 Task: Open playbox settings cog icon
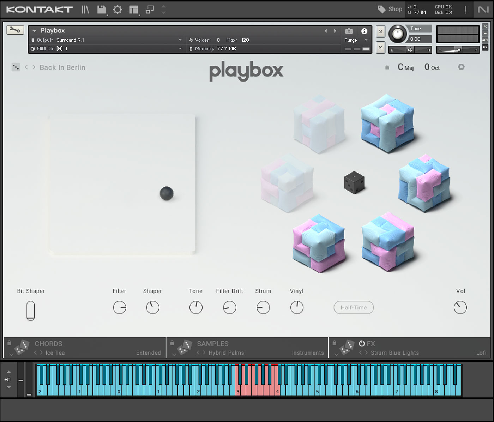(x=461, y=67)
